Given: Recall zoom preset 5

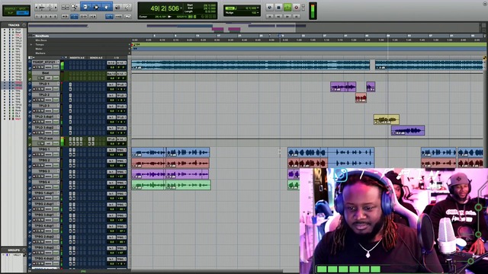Looking at the screenshot, I should tap(55, 16).
